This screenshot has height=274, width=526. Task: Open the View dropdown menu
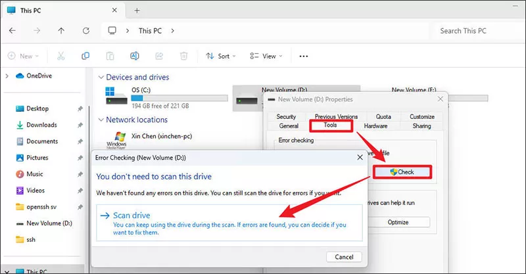pos(266,56)
